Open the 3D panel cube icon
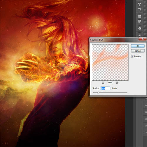This screenshot has height=147, width=147. tap(140, 29)
